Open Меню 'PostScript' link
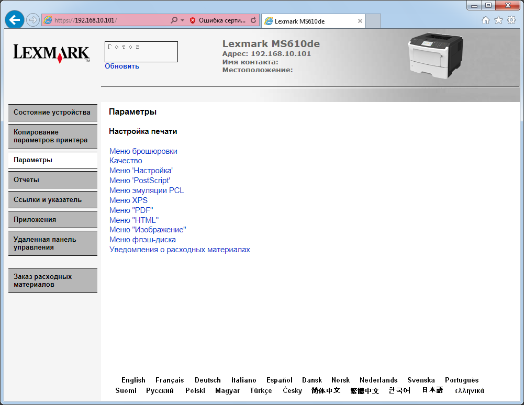The height and width of the screenshot is (405, 524). [x=140, y=181]
